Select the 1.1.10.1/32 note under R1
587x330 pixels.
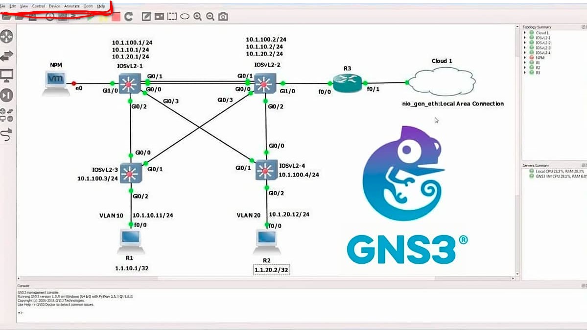[132, 269]
